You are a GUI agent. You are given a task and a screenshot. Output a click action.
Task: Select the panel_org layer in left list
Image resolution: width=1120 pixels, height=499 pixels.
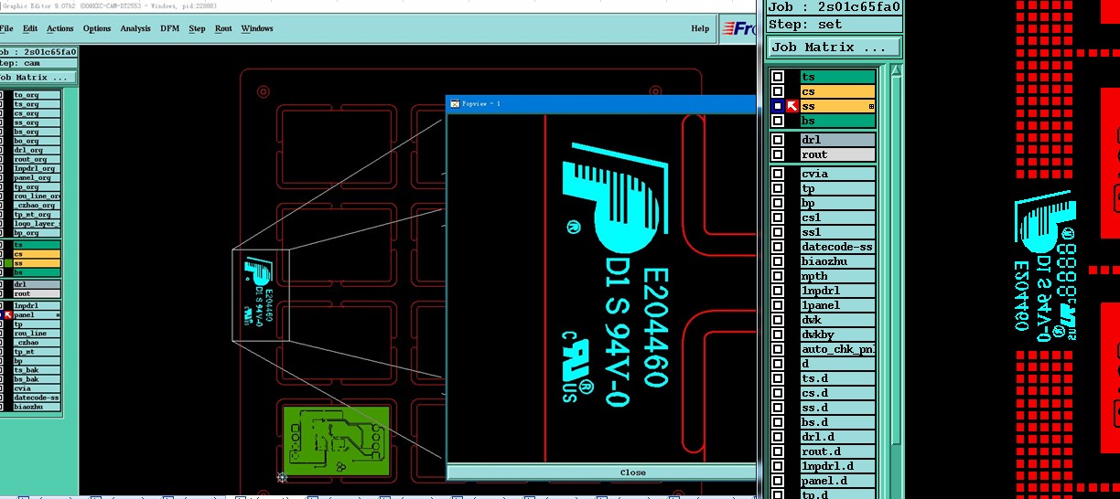[x=37, y=177]
